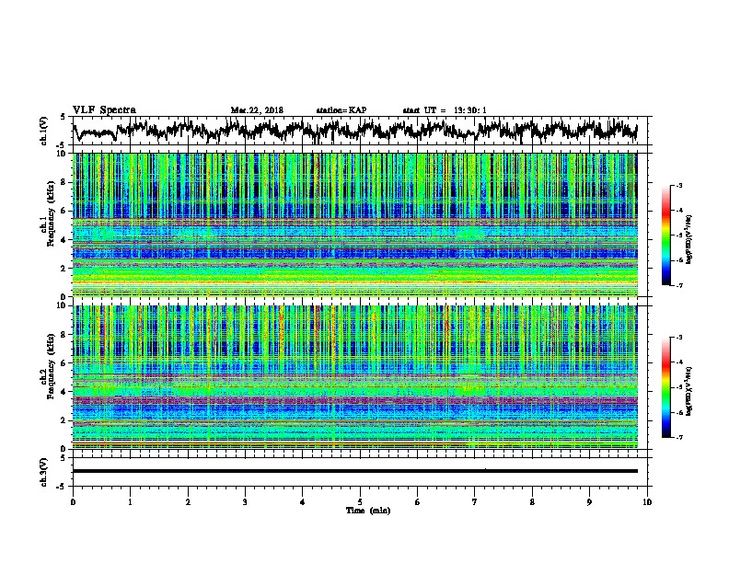729x563 pixels.
Task: Click the 10 kHz tick of ch.1 spectrogram
Action: pos(64,154)
